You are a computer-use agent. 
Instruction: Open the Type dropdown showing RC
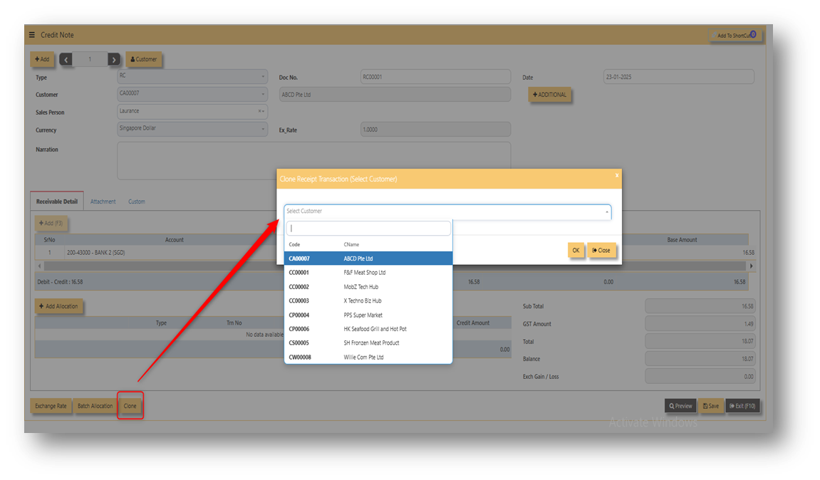point(192,76)
